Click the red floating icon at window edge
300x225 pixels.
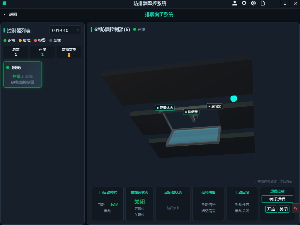(296, 208)
